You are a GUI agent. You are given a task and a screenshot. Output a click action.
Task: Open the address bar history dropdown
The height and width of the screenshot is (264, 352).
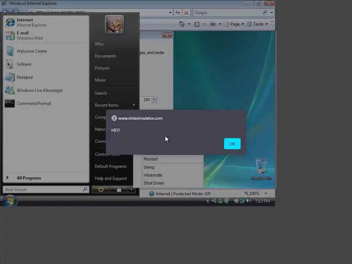pos(170,13)
